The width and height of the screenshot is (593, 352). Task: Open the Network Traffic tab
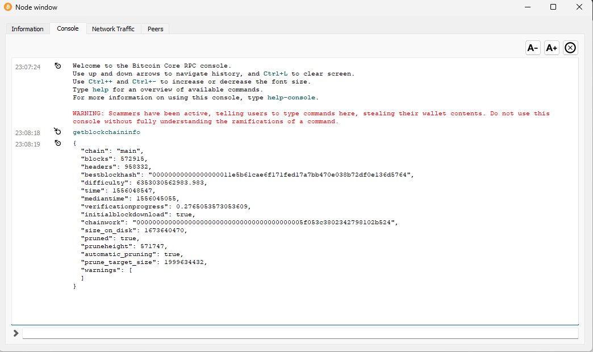113,29
